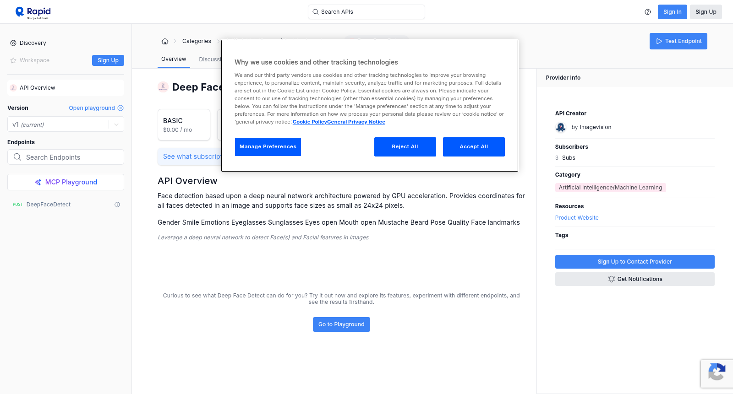Viewport: 733px width, 394px height.
Task: Click the Workspace star icon
Action: (13, 60)
